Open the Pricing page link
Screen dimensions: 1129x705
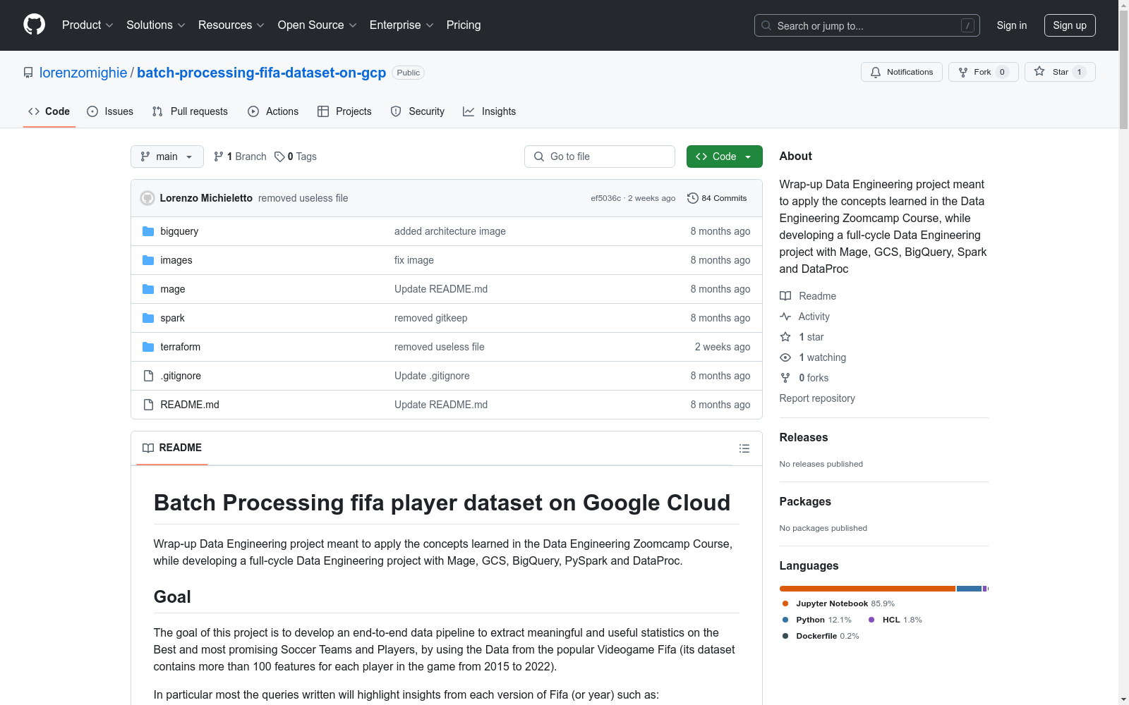pos(464,25)
